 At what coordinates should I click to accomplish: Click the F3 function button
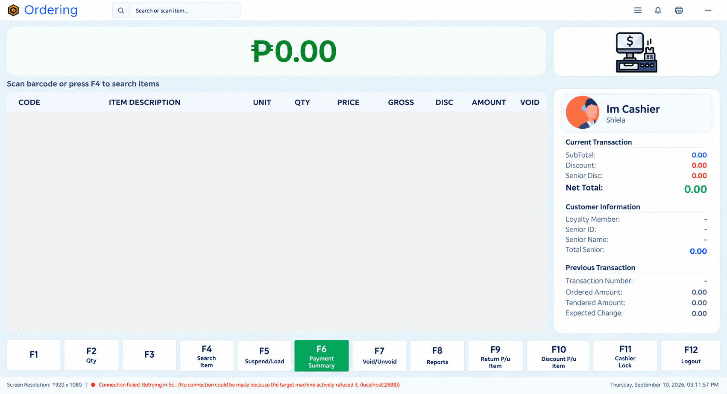[x=149, y=355]
